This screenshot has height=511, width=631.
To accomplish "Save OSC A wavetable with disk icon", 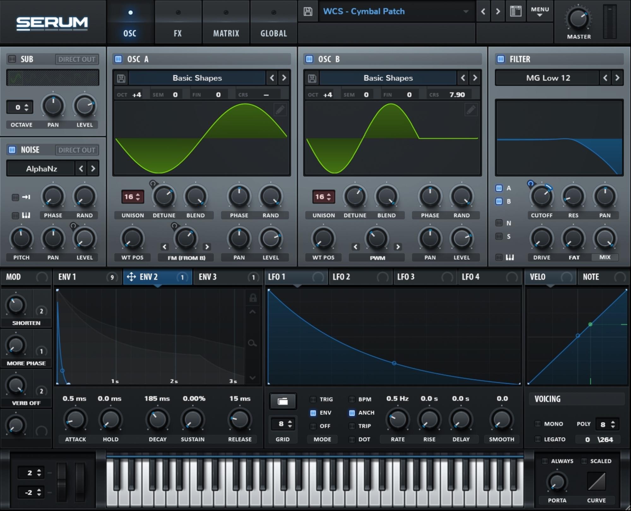I will pos(121,78).
